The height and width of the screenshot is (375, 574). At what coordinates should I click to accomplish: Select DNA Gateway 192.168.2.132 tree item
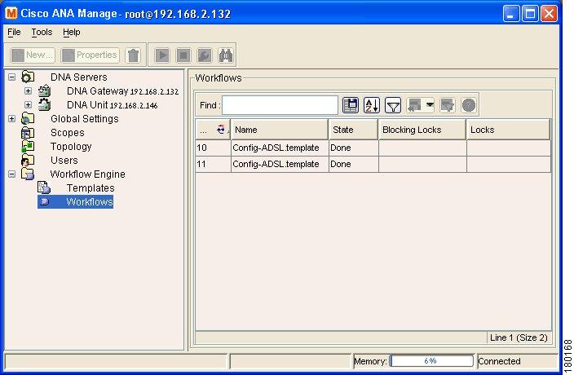pos(122,91)
